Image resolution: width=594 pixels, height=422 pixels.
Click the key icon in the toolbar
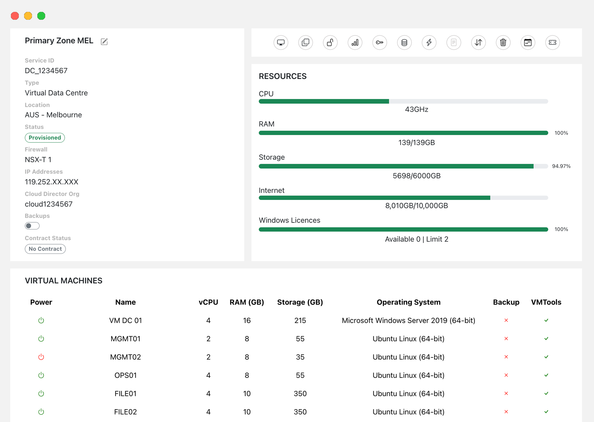click(379, 43)
